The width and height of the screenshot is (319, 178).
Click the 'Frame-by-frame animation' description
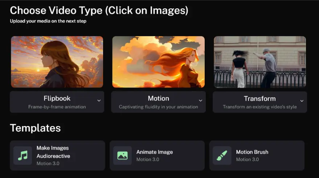point(57,107)
